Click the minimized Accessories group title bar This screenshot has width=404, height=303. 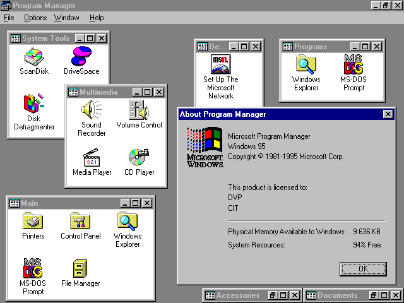(237, 295)
